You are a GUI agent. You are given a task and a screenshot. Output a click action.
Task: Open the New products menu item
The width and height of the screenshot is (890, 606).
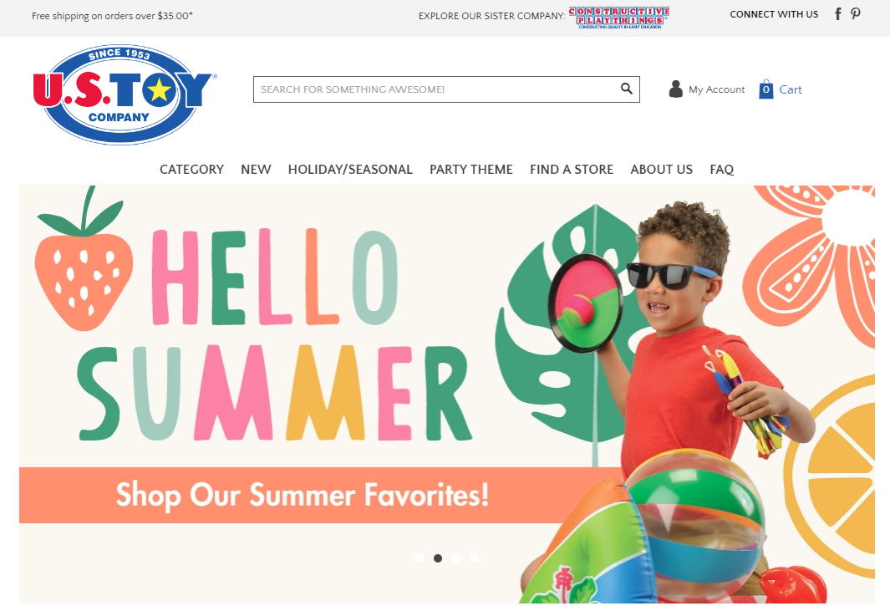click(256, 169)
